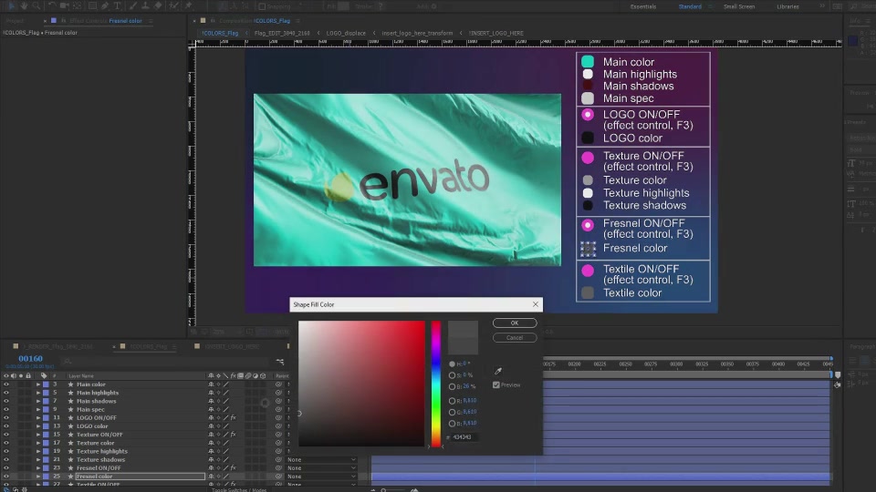The width and height of the screenshot is (876, 492).
Task: Switch to the Libraries workspace
Action: point(787,6)
